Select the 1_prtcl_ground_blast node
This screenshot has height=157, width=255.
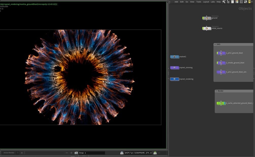(221, 53)
